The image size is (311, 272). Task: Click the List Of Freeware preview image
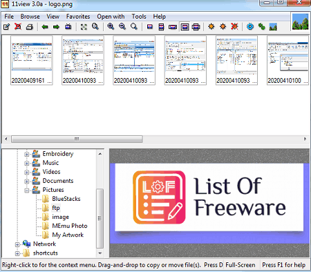pyautogui.click(x=209, y=203)
